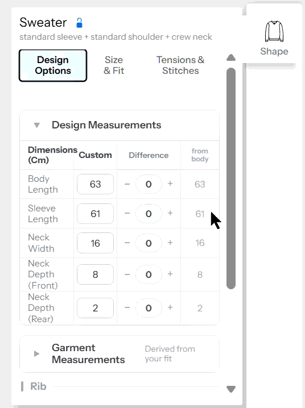The image size is (305, 408).
Task: Decrease Neck Width difference with minus
Action: [127, 243]
